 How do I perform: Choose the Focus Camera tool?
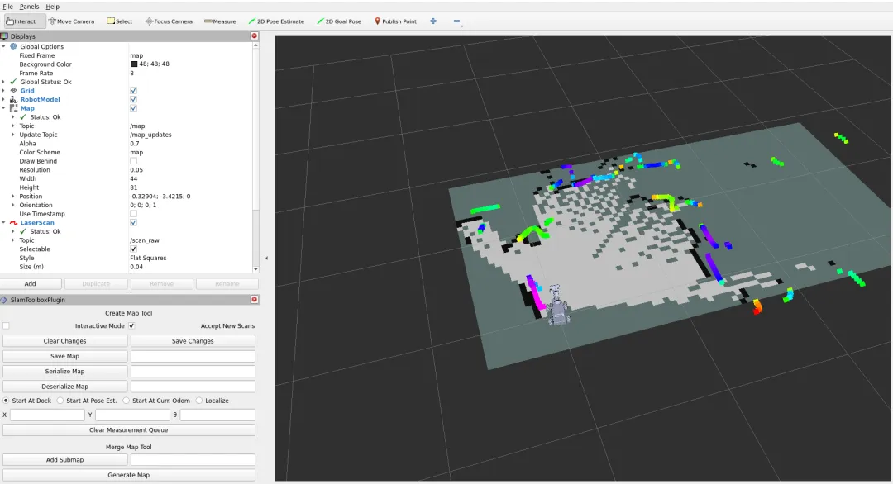tap(169, 21)
